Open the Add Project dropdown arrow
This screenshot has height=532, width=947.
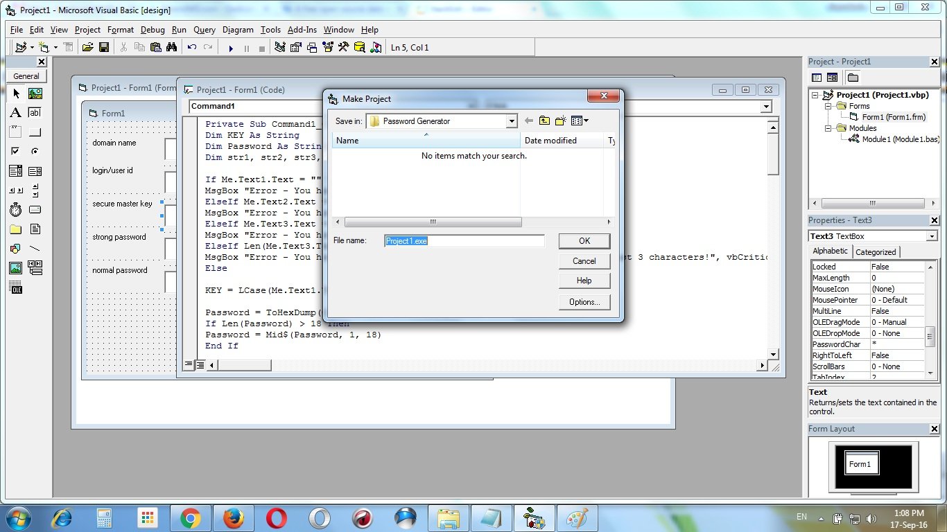coord(31,47)
